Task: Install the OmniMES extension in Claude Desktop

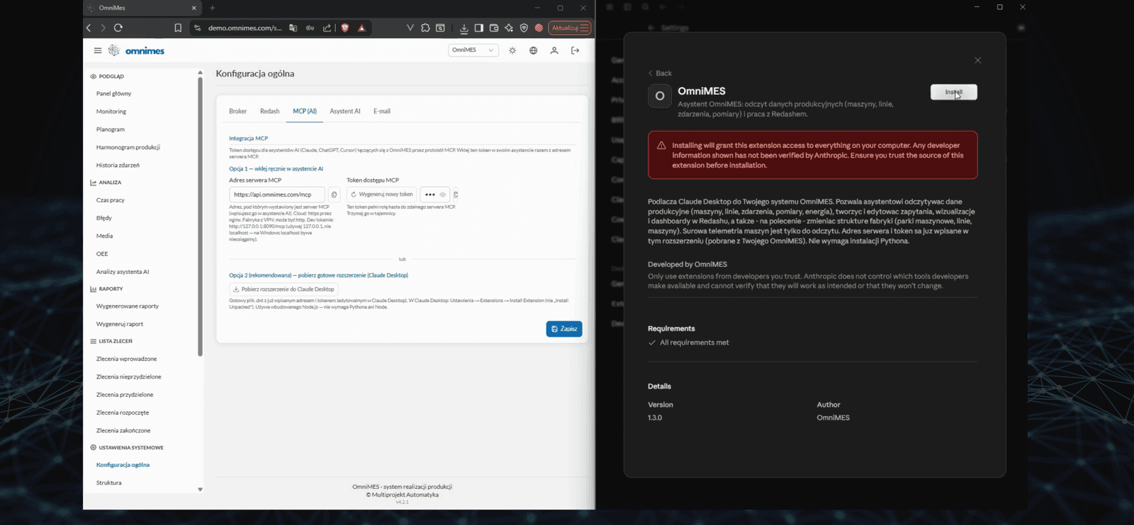Action: point(953,92)
